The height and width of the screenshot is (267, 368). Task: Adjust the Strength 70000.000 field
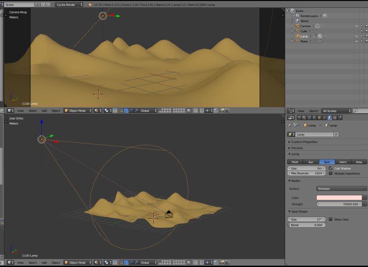coord(339,204)
